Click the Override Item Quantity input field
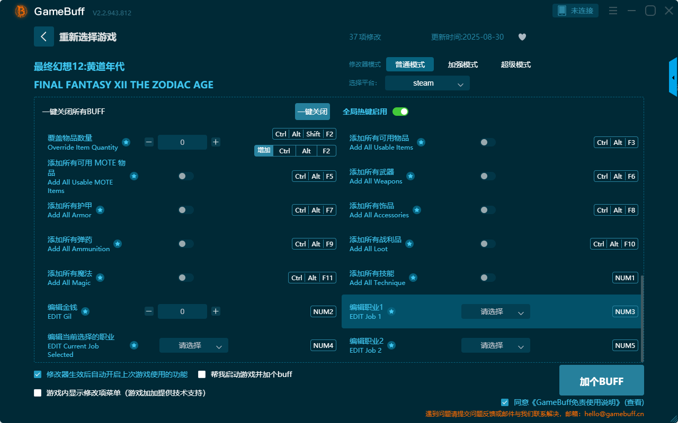678x423 pixels. tap(182, 142)
